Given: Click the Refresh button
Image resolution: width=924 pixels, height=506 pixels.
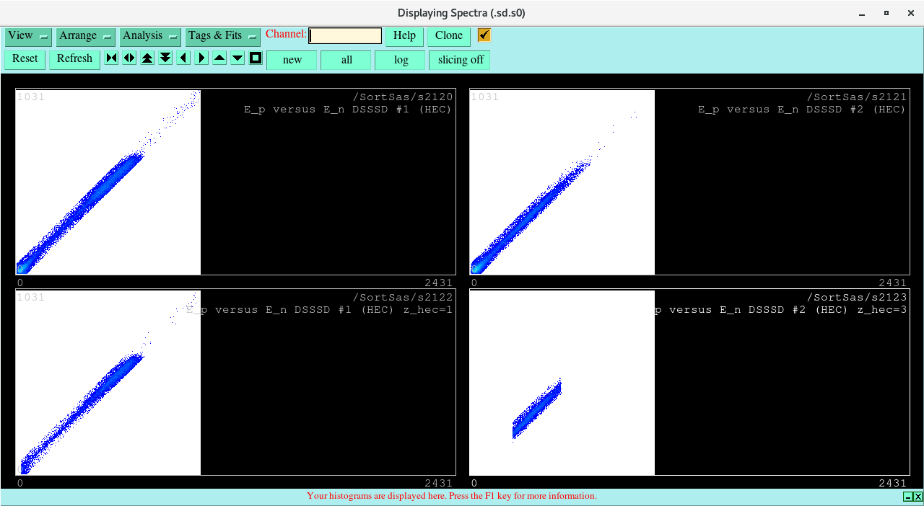Looking at the screenshot, I should pyautogui.click(x=74, y=59).
